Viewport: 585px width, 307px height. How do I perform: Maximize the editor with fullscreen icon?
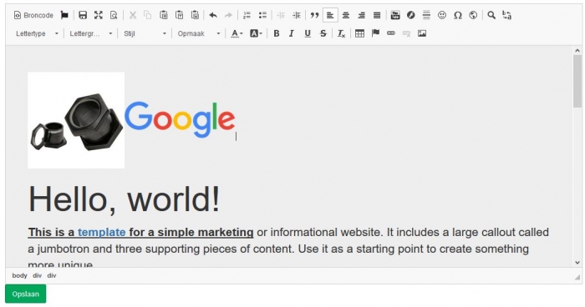[x=99, y=15]
